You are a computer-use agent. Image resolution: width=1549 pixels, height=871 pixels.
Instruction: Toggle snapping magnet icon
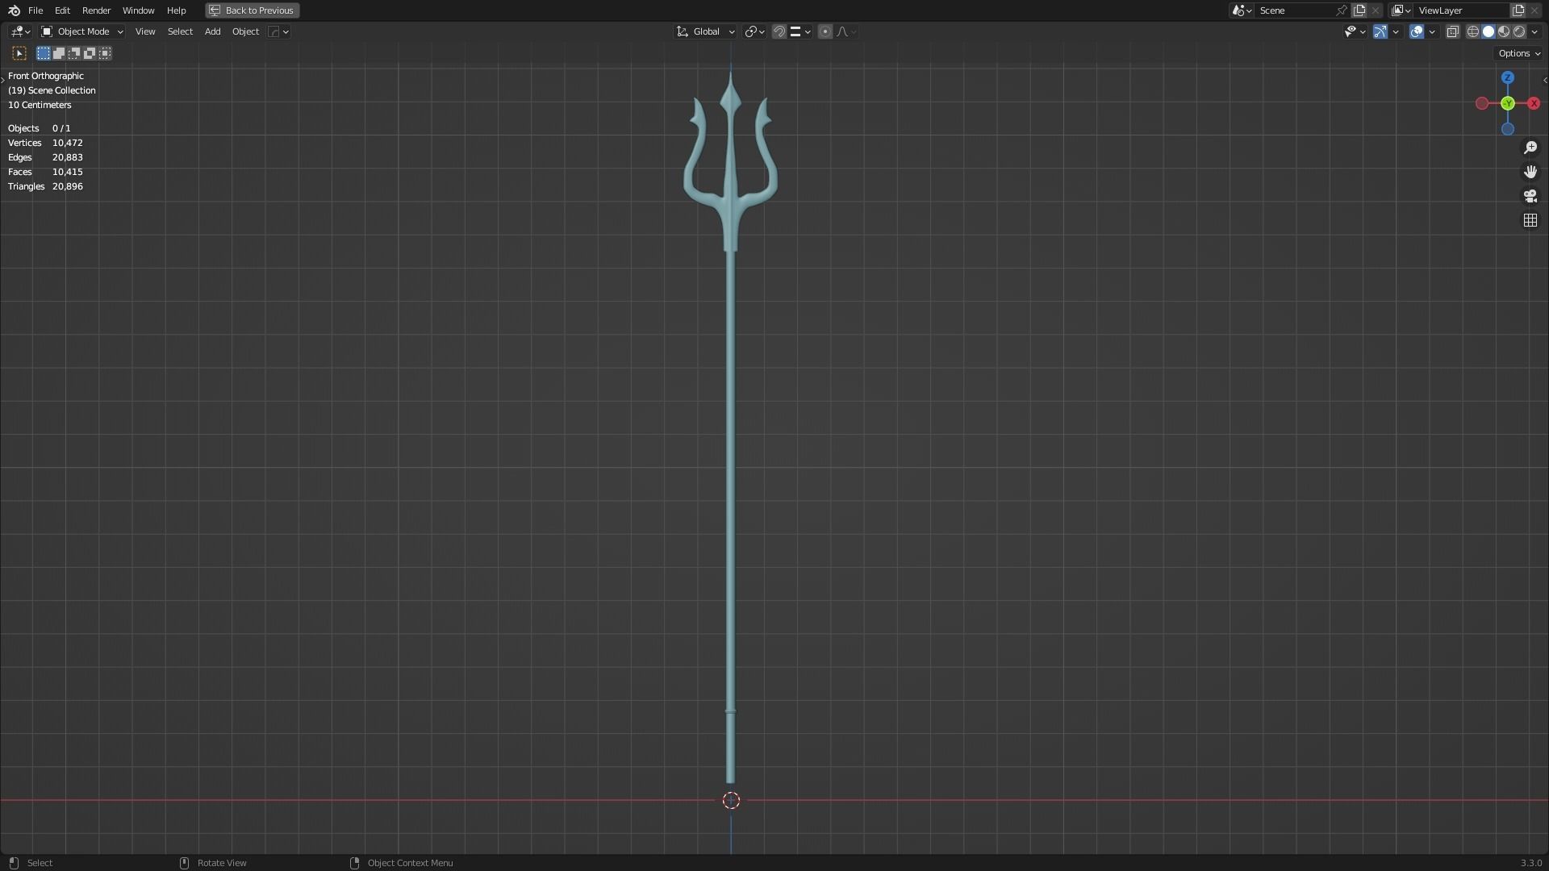tap(779, 31)
